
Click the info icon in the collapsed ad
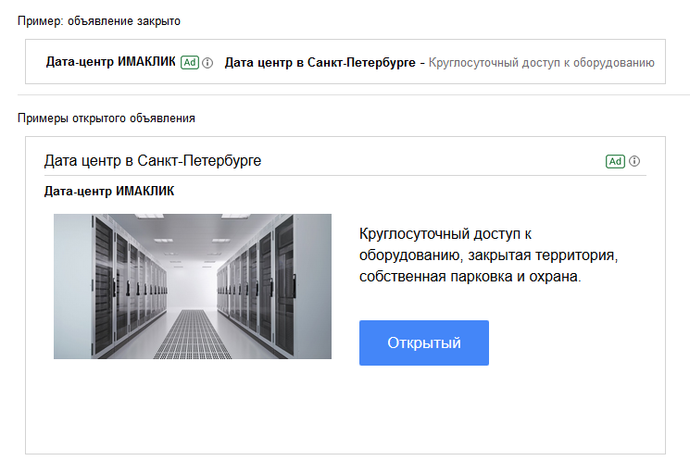point(207,63)
